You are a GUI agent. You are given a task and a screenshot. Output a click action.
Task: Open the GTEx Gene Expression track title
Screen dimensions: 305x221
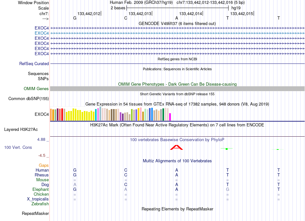tap(177, 104)
